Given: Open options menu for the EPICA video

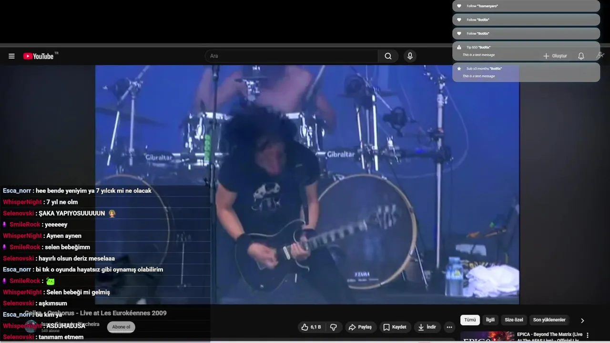Looking at the screenshot, I should (x=588, y=335).
